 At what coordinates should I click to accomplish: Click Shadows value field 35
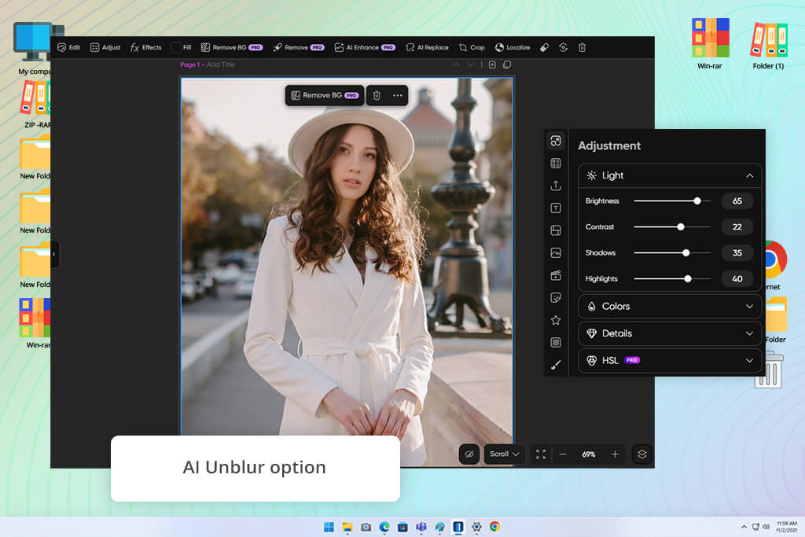pyautogui.click(x=737, y=253)
